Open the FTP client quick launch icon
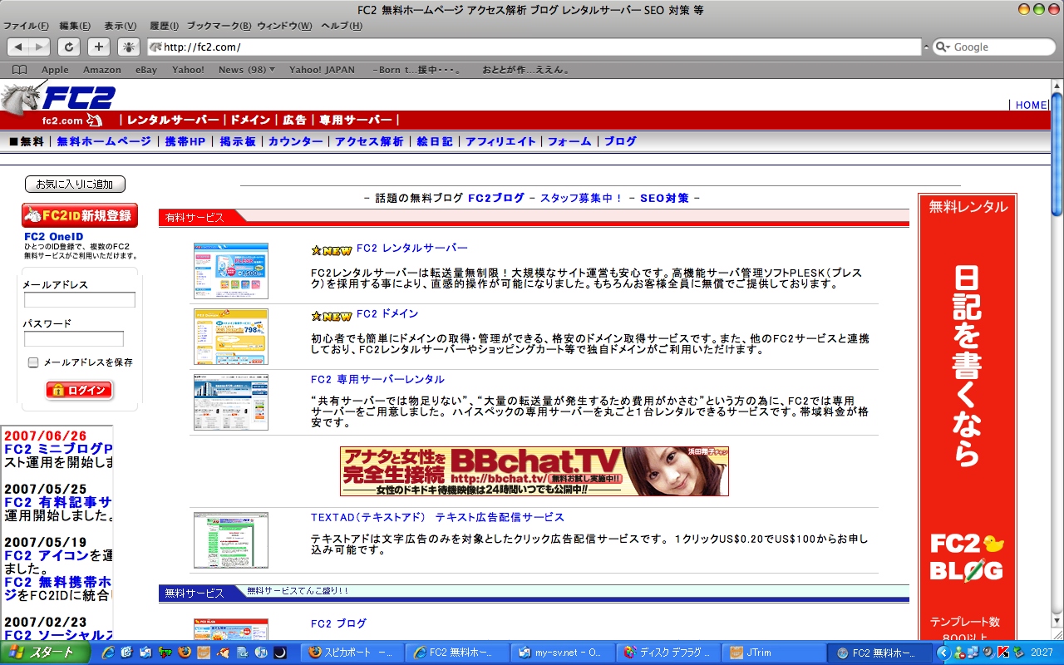 click(165, 653)
